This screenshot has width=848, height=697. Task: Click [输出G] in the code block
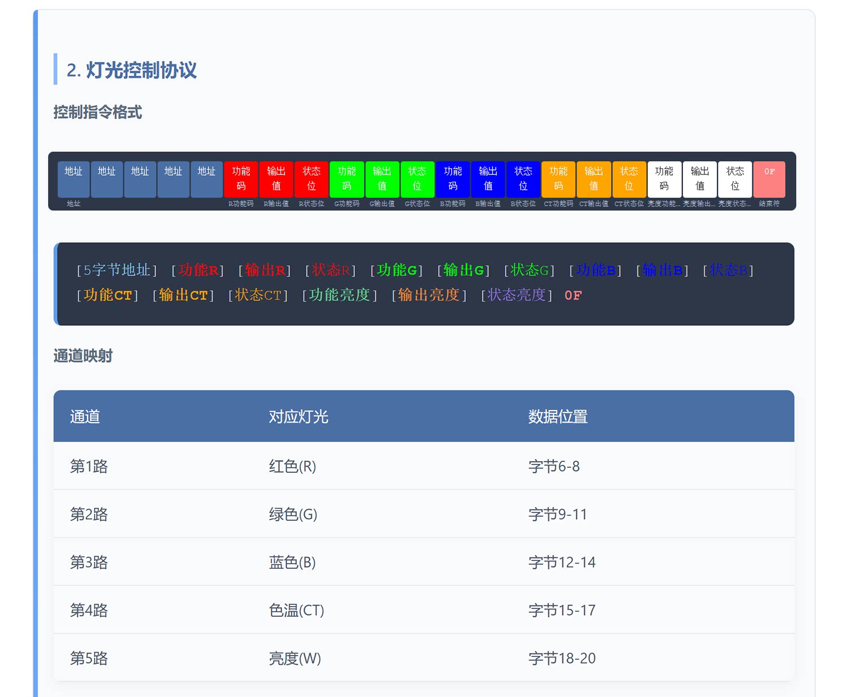point(464,271)
